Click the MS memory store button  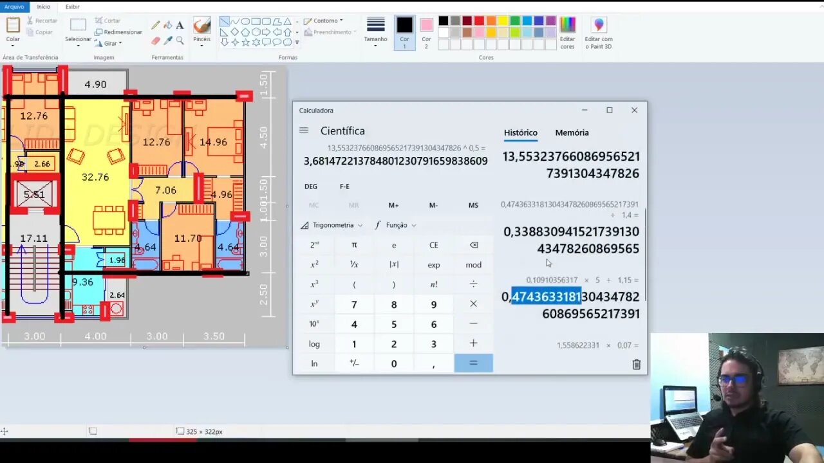click(x=473, y=205)
